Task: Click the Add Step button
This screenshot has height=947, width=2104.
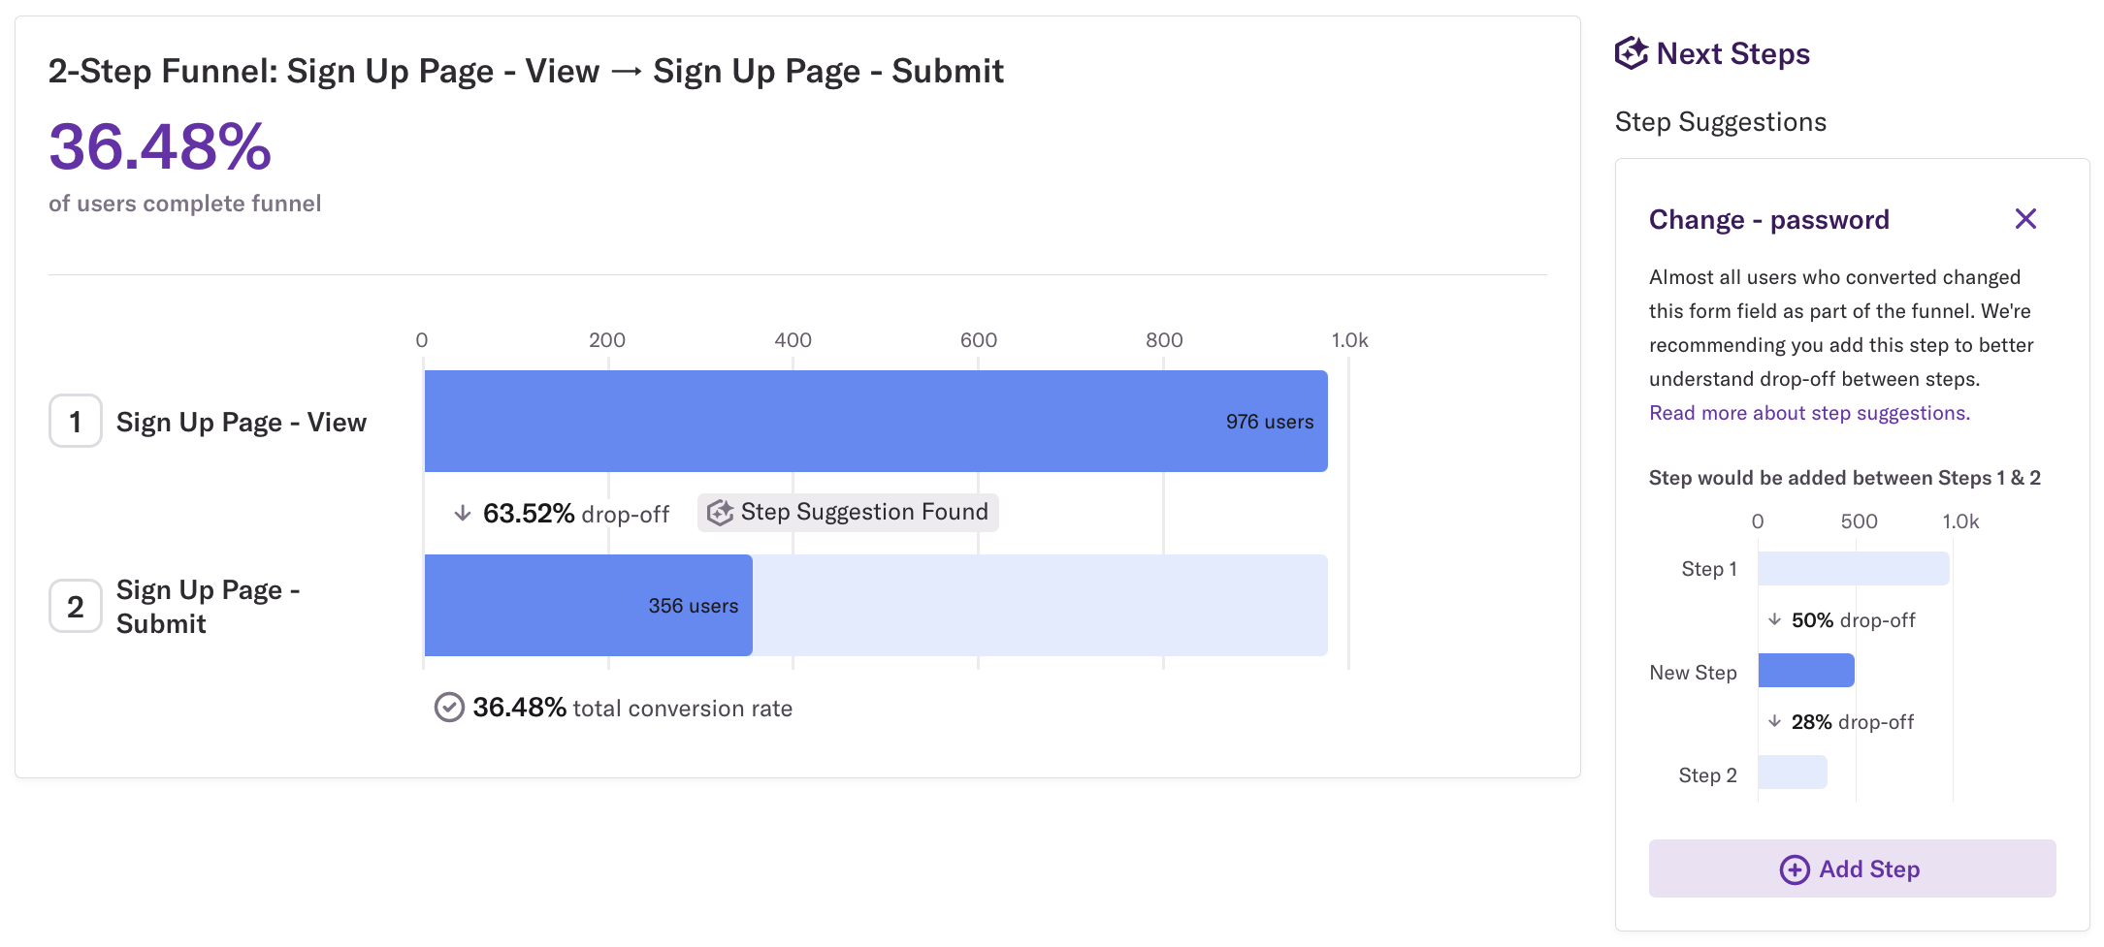Action: (x=1851, y=868)
